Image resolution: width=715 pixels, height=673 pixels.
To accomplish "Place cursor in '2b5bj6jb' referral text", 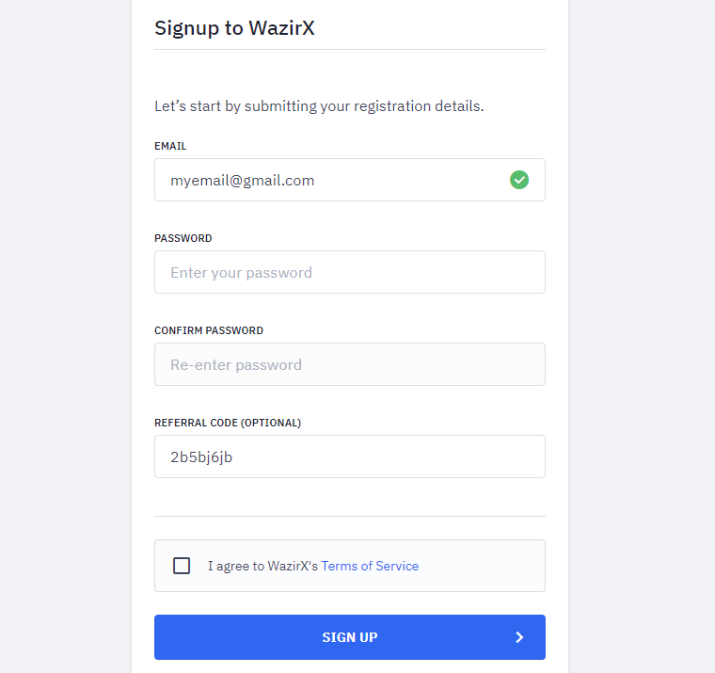I will tap(201, 457).
